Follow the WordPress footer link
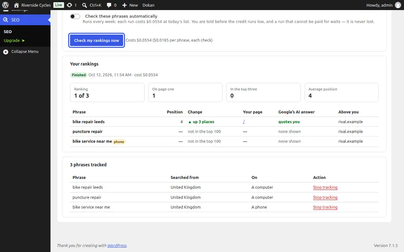Image resolution: width=404 pixels, height=252 pixels. (x=117, y=245)
